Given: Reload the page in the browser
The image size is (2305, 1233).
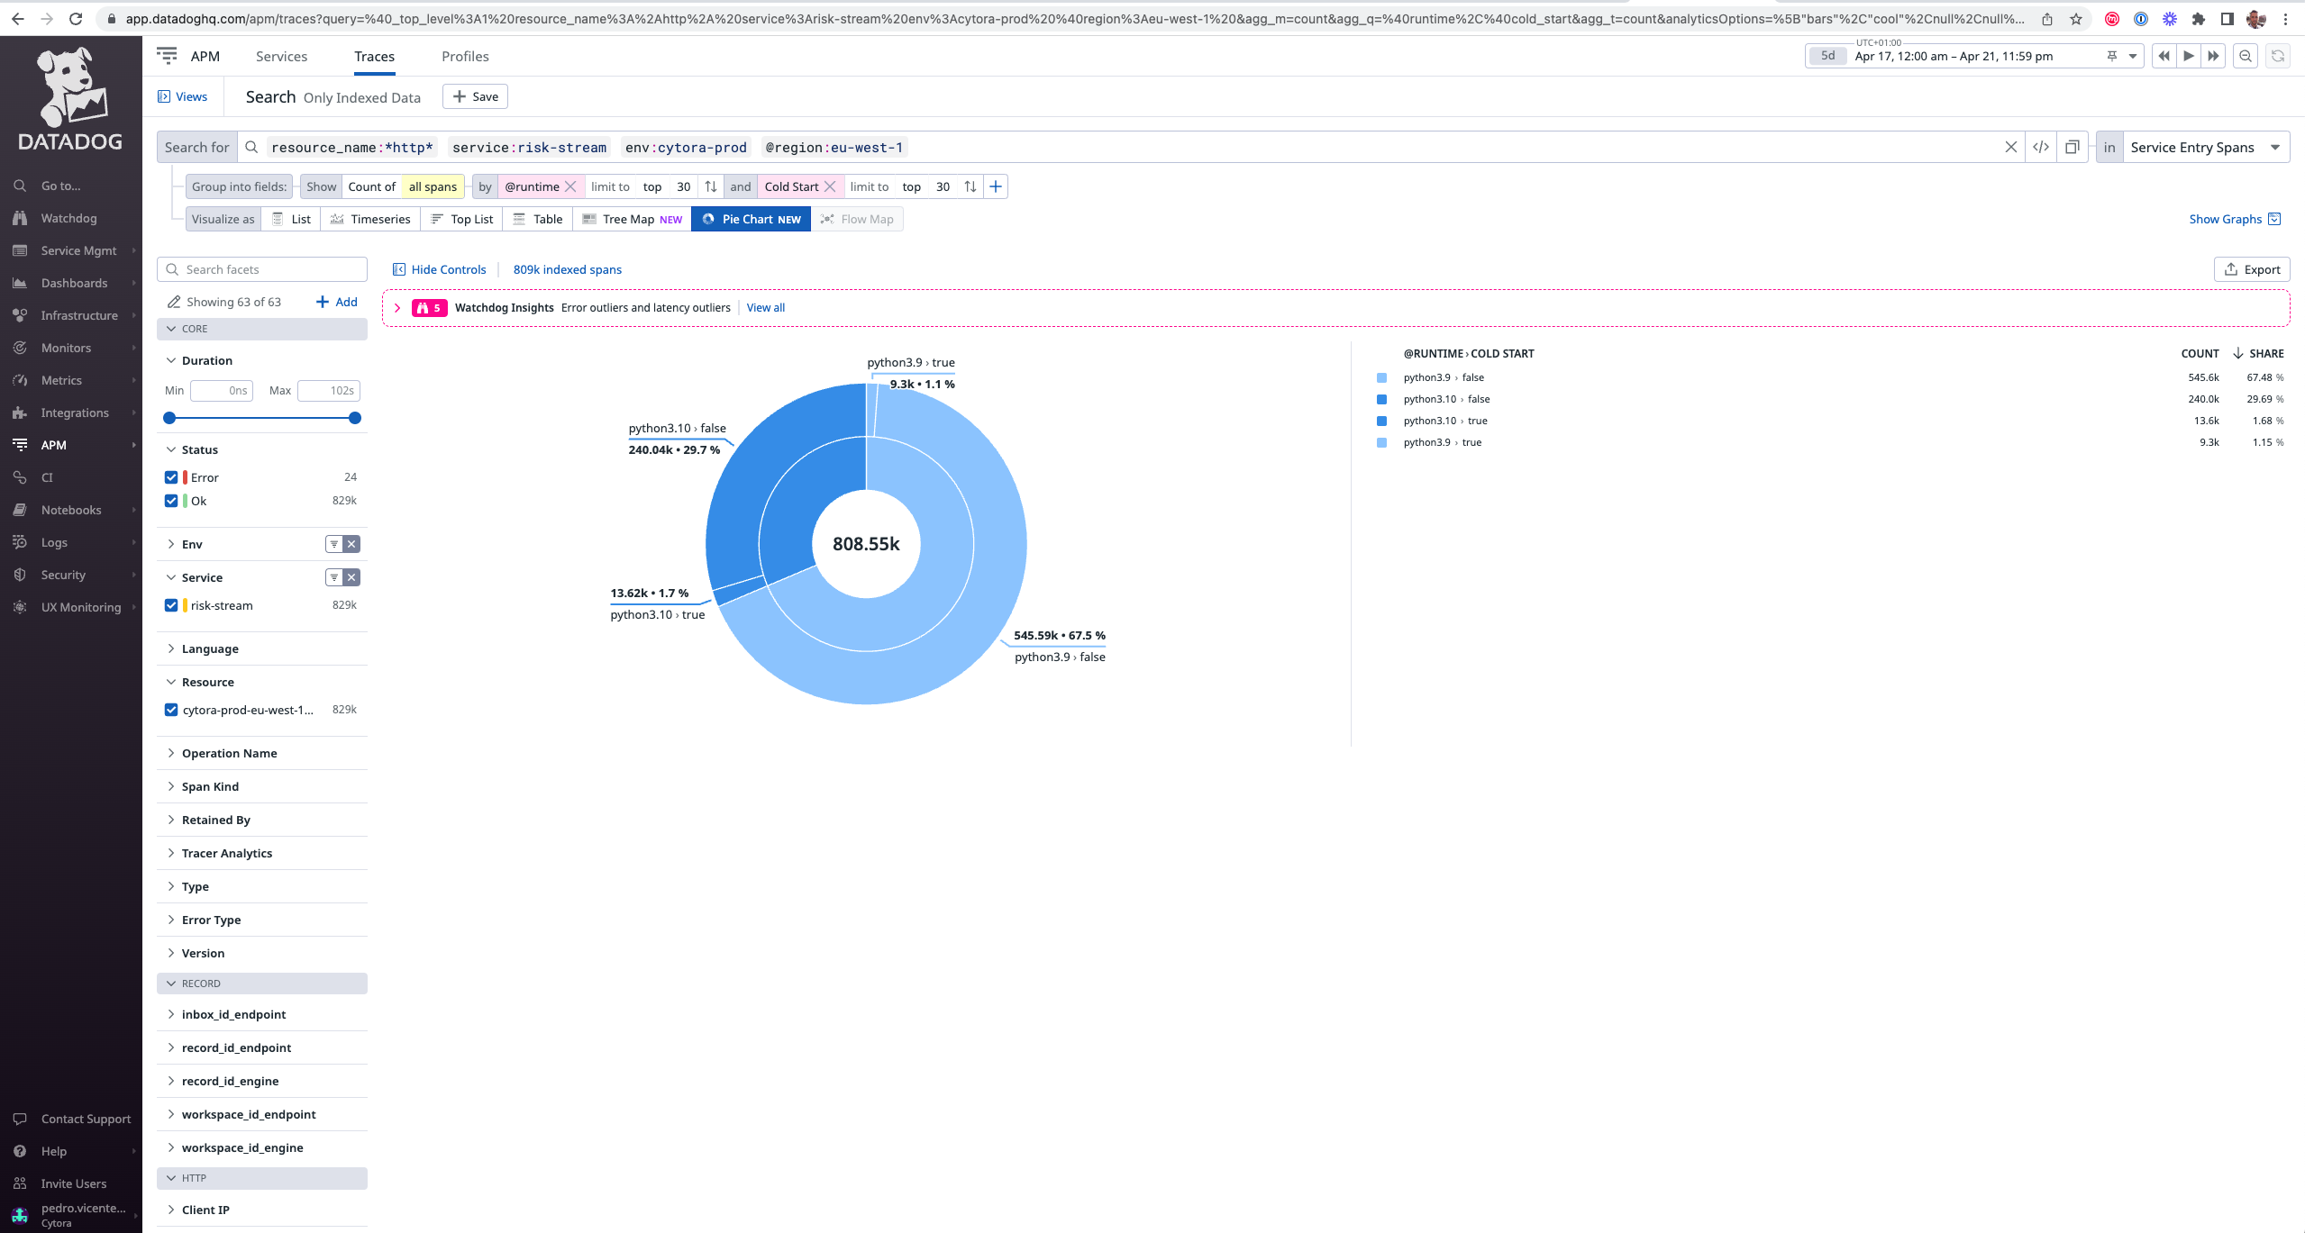Looking at the screenshot, I should [76, 18].
